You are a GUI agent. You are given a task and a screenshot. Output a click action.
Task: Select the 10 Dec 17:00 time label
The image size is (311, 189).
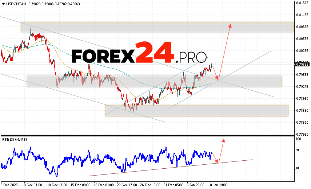57,185
